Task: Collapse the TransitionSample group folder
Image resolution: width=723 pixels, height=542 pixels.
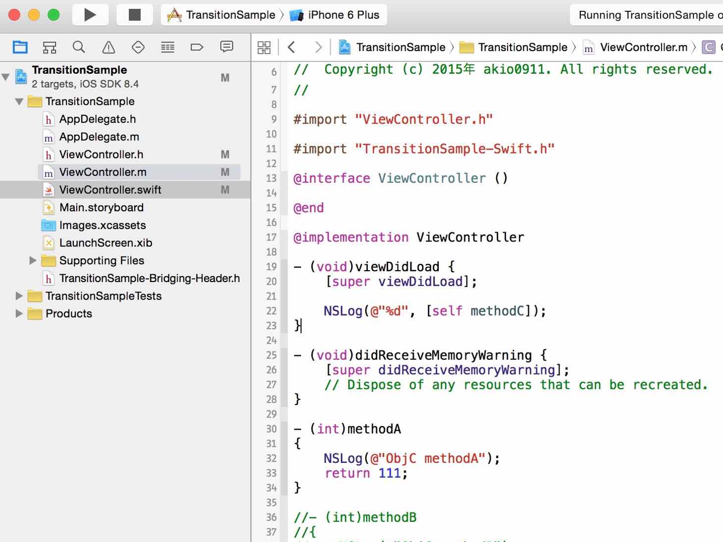Action: (x=19, y=101)
